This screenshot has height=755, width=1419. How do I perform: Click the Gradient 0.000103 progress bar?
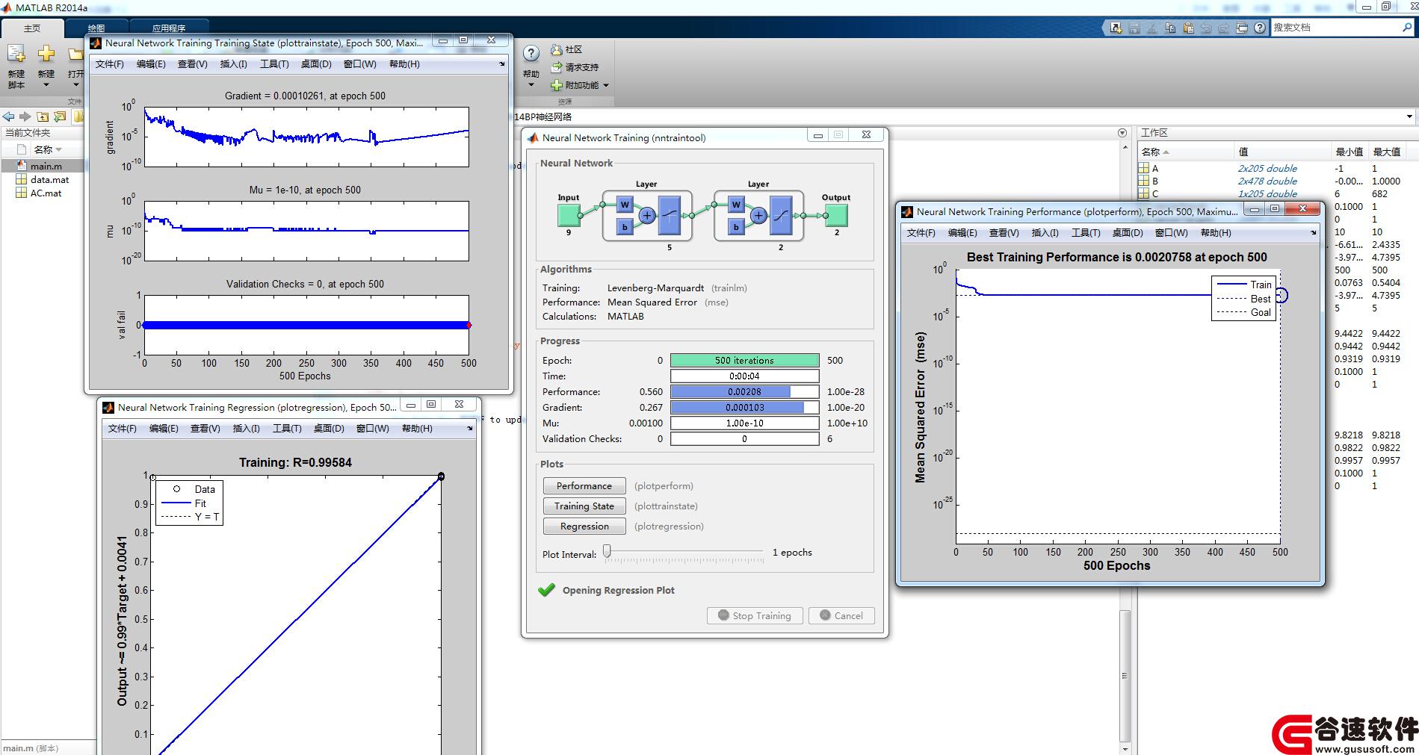click(744, 407)
